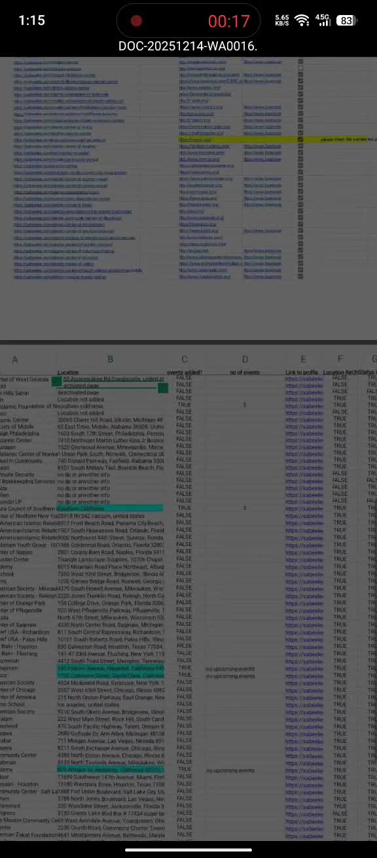Select the '3788 North Jones Boulevard, Las Vegas' cell

coord(110,798)
